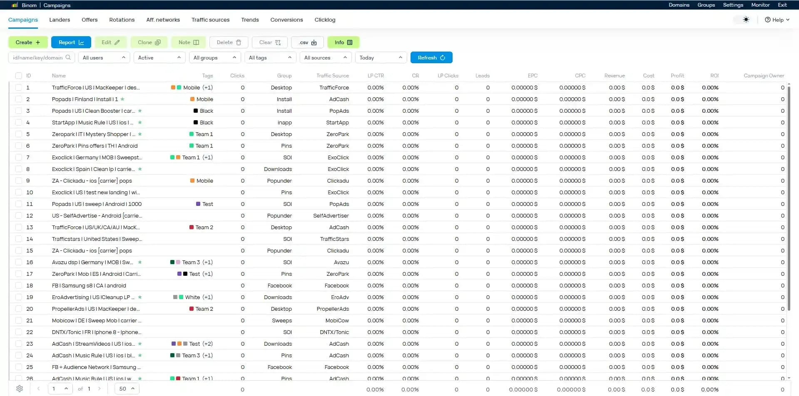The height and width of the screenshot is (396, 799).
Task: Open the page number dropdown in the footer
Action: pyautogui.click(x=60, y=389)
